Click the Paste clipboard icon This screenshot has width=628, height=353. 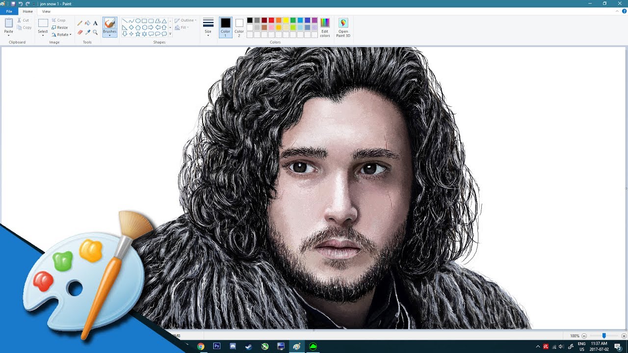tap(9, 23)
